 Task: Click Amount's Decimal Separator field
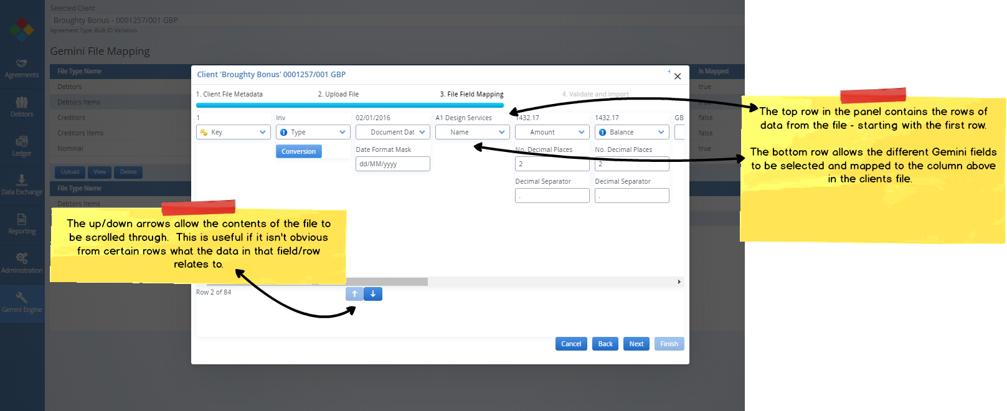click(552, 196)
